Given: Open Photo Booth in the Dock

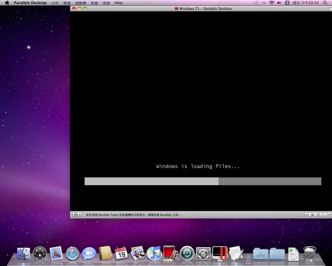Looking at the screenshot, I should point(171,253).
